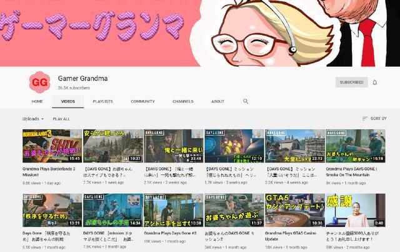Go to the Community tab
Screen dimensions: 400x252
143,101
